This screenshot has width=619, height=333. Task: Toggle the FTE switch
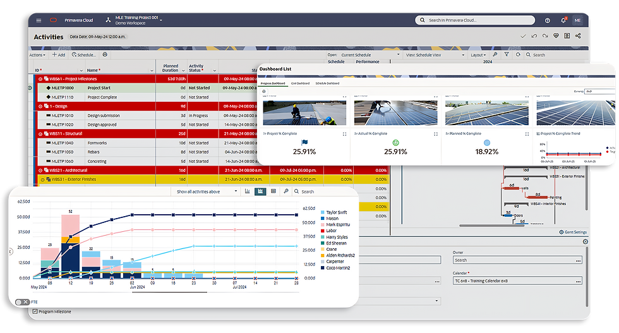(22, 302)
